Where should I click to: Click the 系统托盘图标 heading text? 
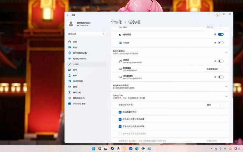coord(118,51)
